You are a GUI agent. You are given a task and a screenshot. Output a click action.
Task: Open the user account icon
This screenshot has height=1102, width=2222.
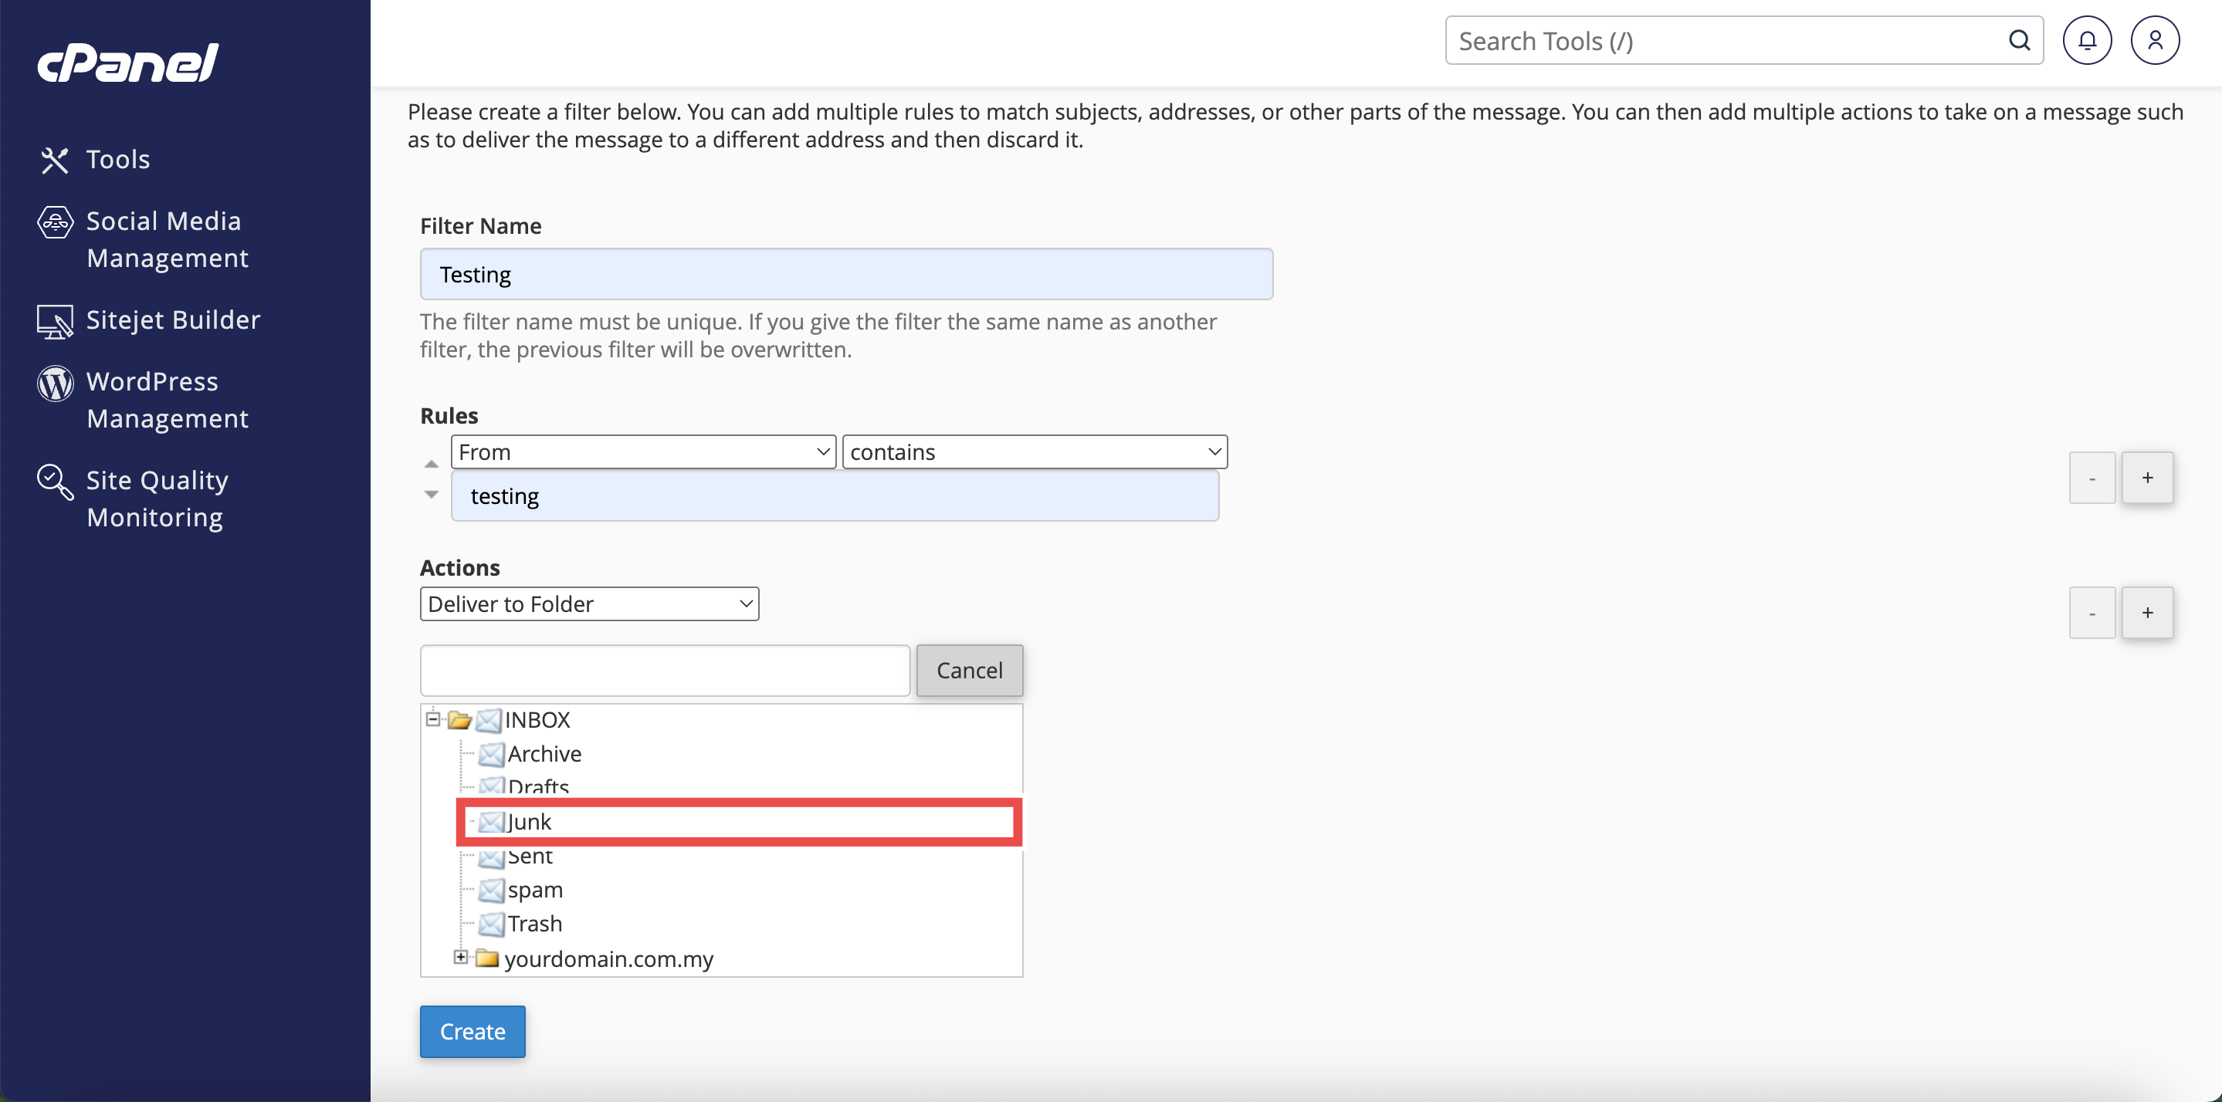point(2154,41)
